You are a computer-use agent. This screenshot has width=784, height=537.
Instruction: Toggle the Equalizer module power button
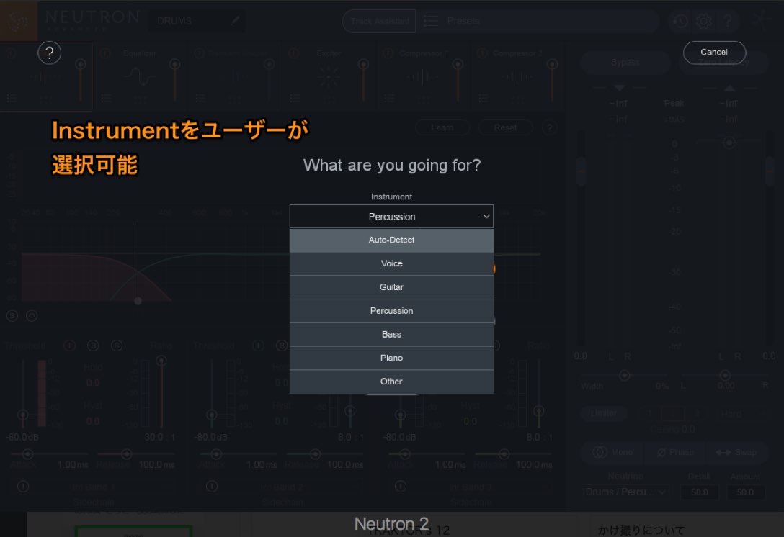[x=105, y=53]
